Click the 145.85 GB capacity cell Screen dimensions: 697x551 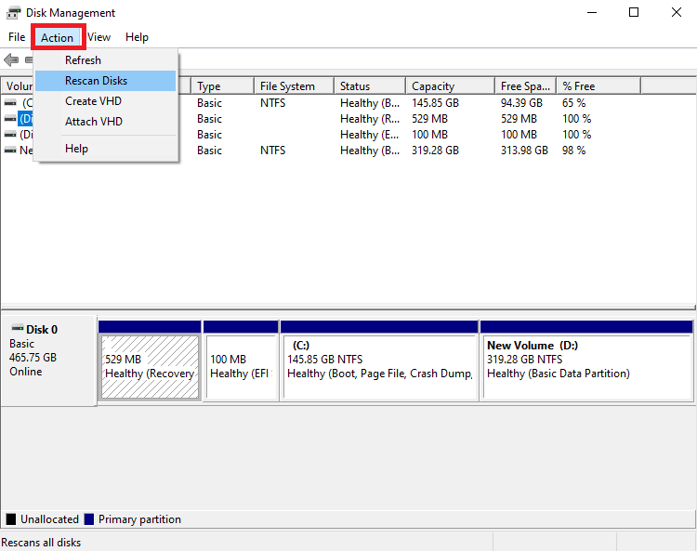click(435, 103)
